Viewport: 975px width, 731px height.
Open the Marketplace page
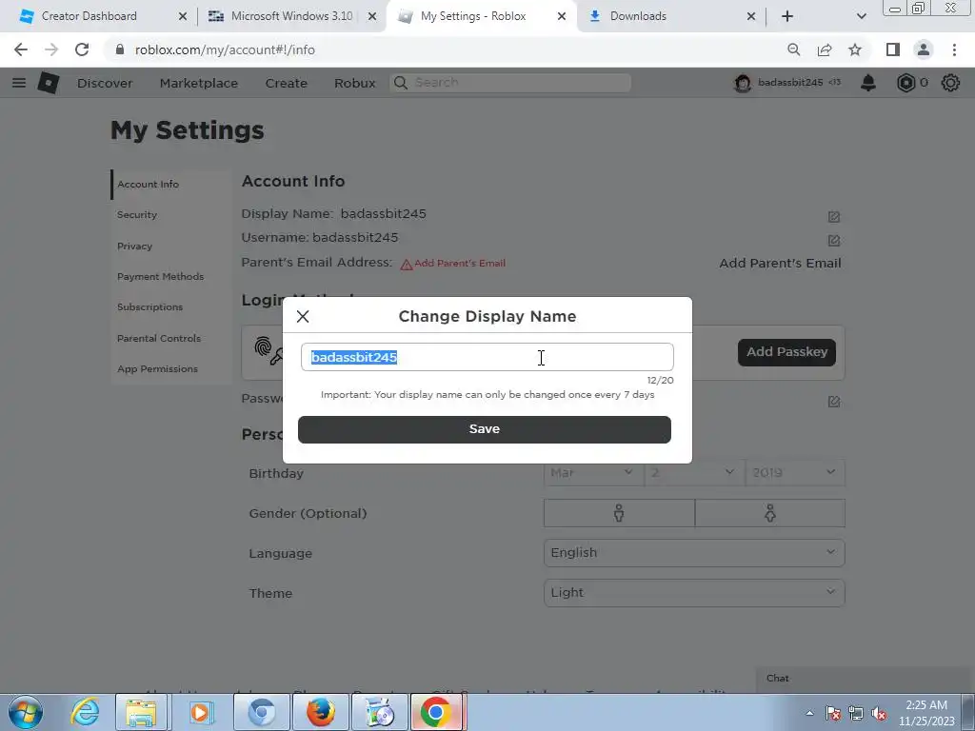[x=198, y=83]
